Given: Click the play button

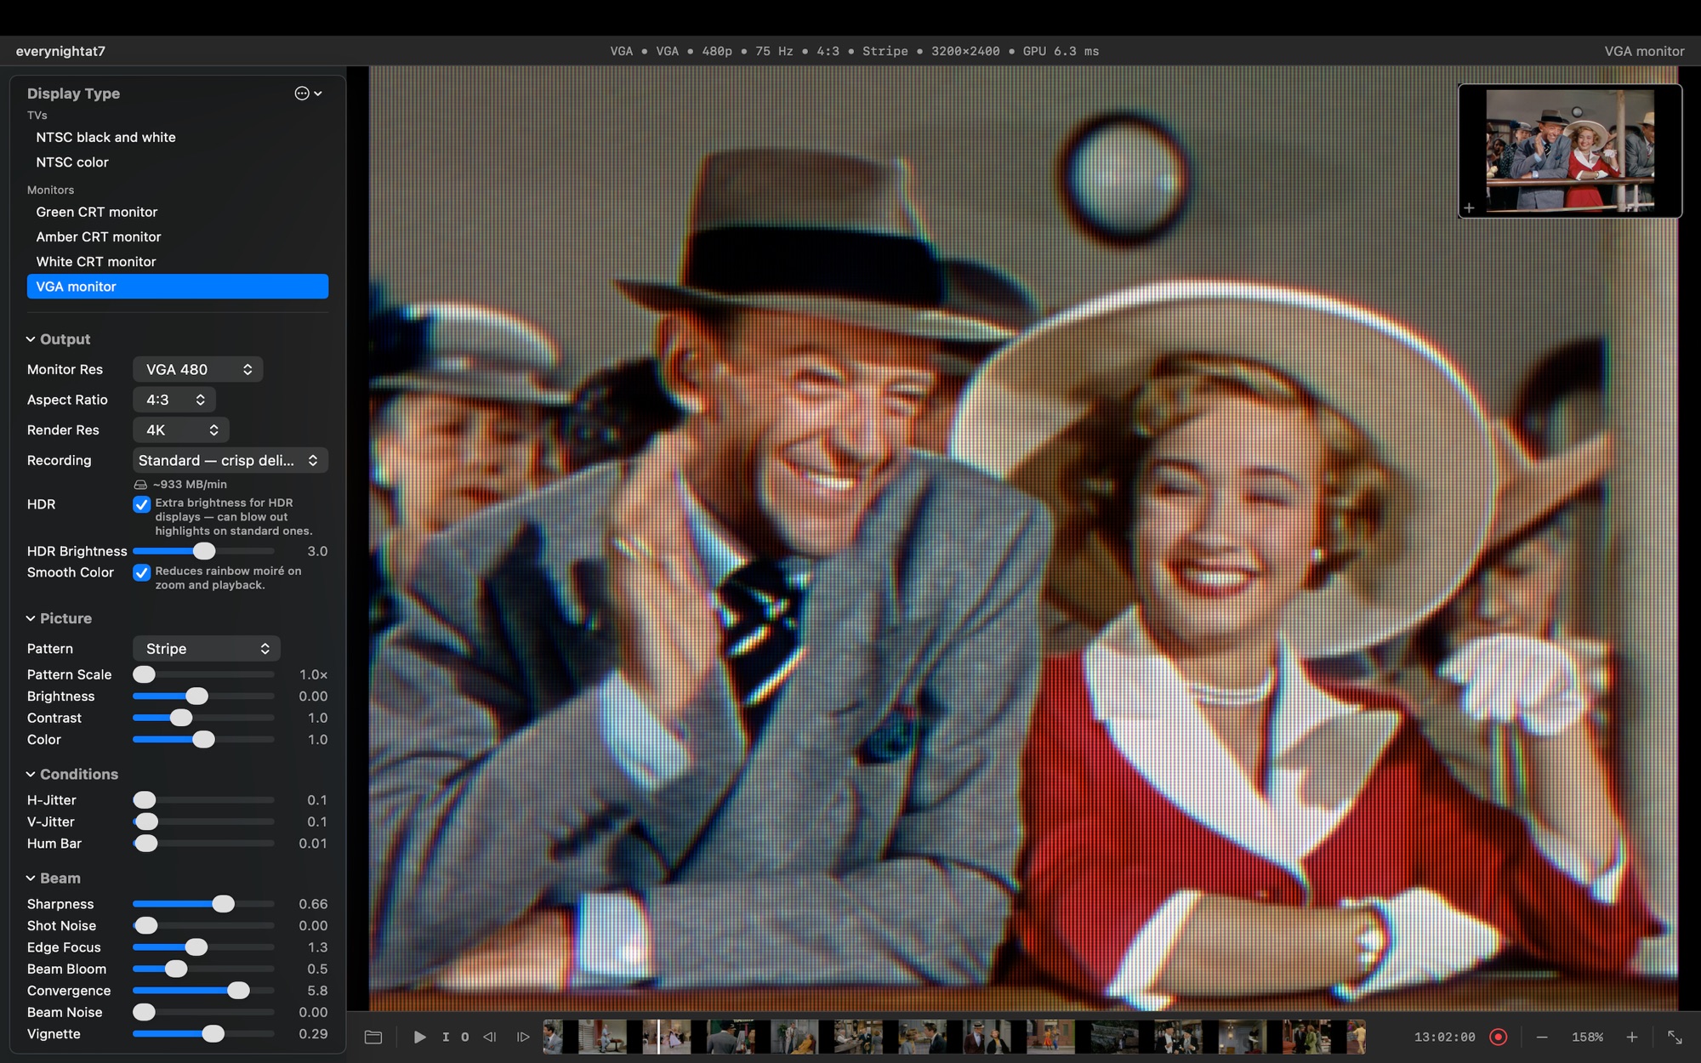Looking at the screenshot, I should (419, 1037).
